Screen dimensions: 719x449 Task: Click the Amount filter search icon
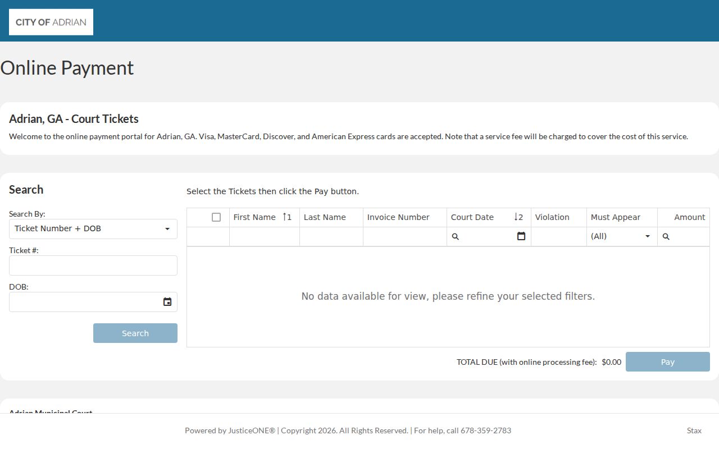[x=666, y=237]
